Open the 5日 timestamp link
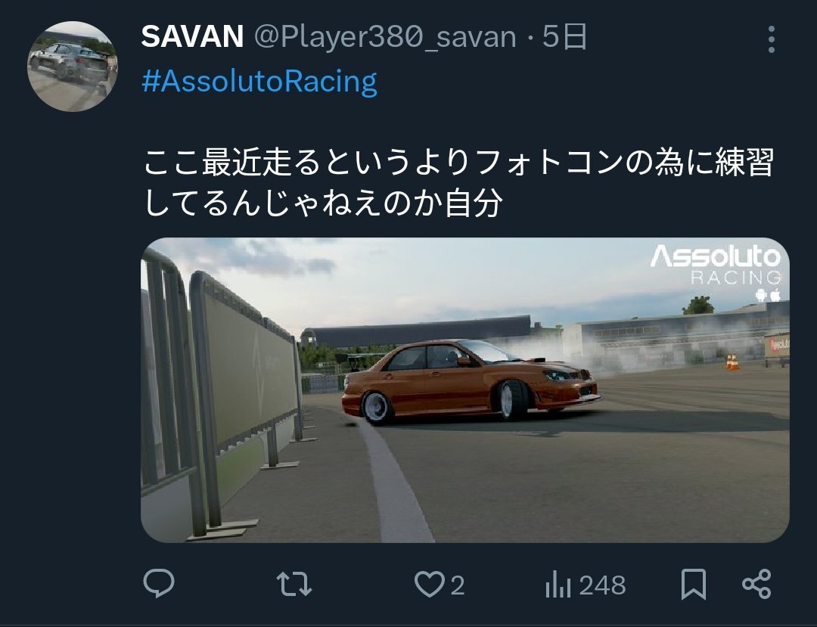817x627 pixels. [565, 37]
